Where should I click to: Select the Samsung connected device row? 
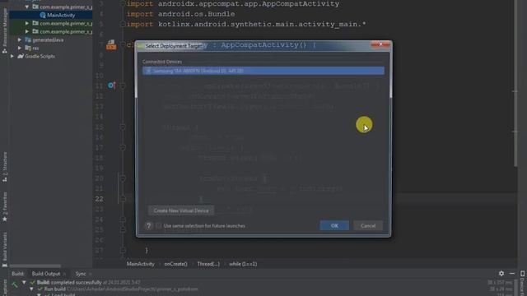point(263,71)
